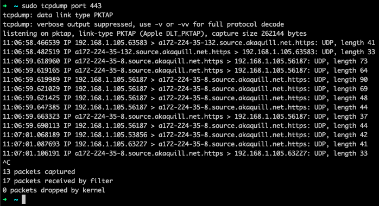Click the 192.168.1.105.53856 source address
This screenshot has width=379, height=206.
[111, 135]
